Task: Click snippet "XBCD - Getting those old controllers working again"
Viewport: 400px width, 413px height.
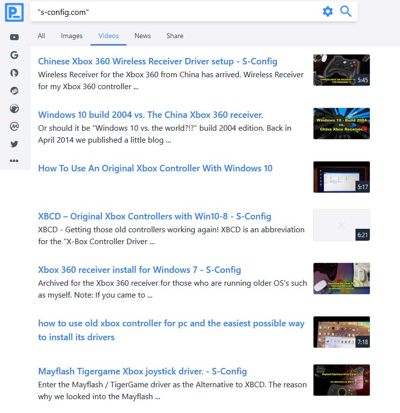Action: (171, 236)
